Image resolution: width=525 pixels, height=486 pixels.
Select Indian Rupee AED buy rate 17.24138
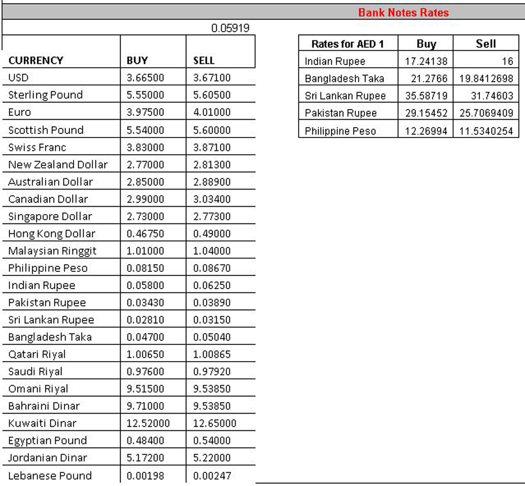[426, 61]
